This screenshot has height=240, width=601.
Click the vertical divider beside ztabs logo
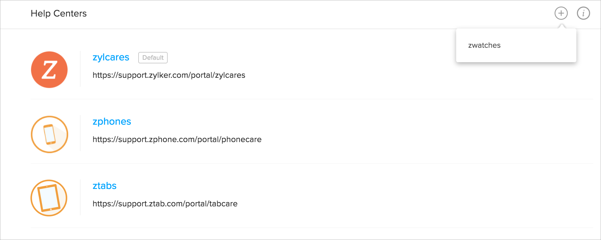80,197
